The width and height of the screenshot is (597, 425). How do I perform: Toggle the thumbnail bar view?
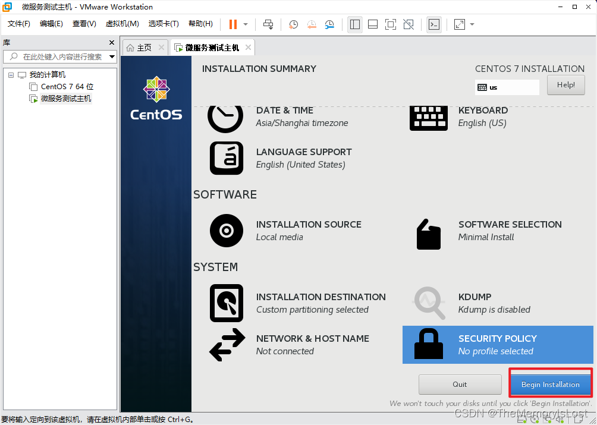coord(373,24)
